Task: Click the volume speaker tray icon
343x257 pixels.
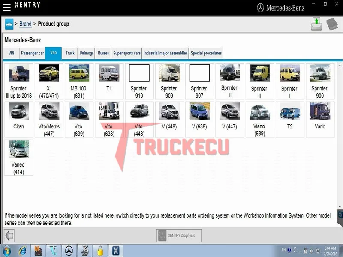Action: click(312, 251)
